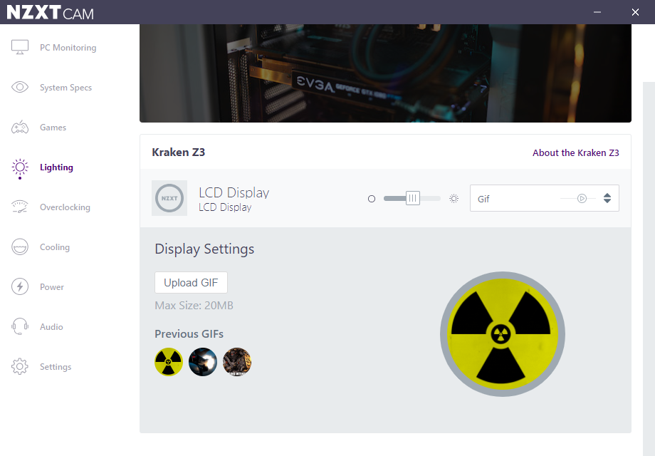Click the Display Settings heading
This screenshot has height=456, width=655.
pyautogui.click(x=204, y=249)
